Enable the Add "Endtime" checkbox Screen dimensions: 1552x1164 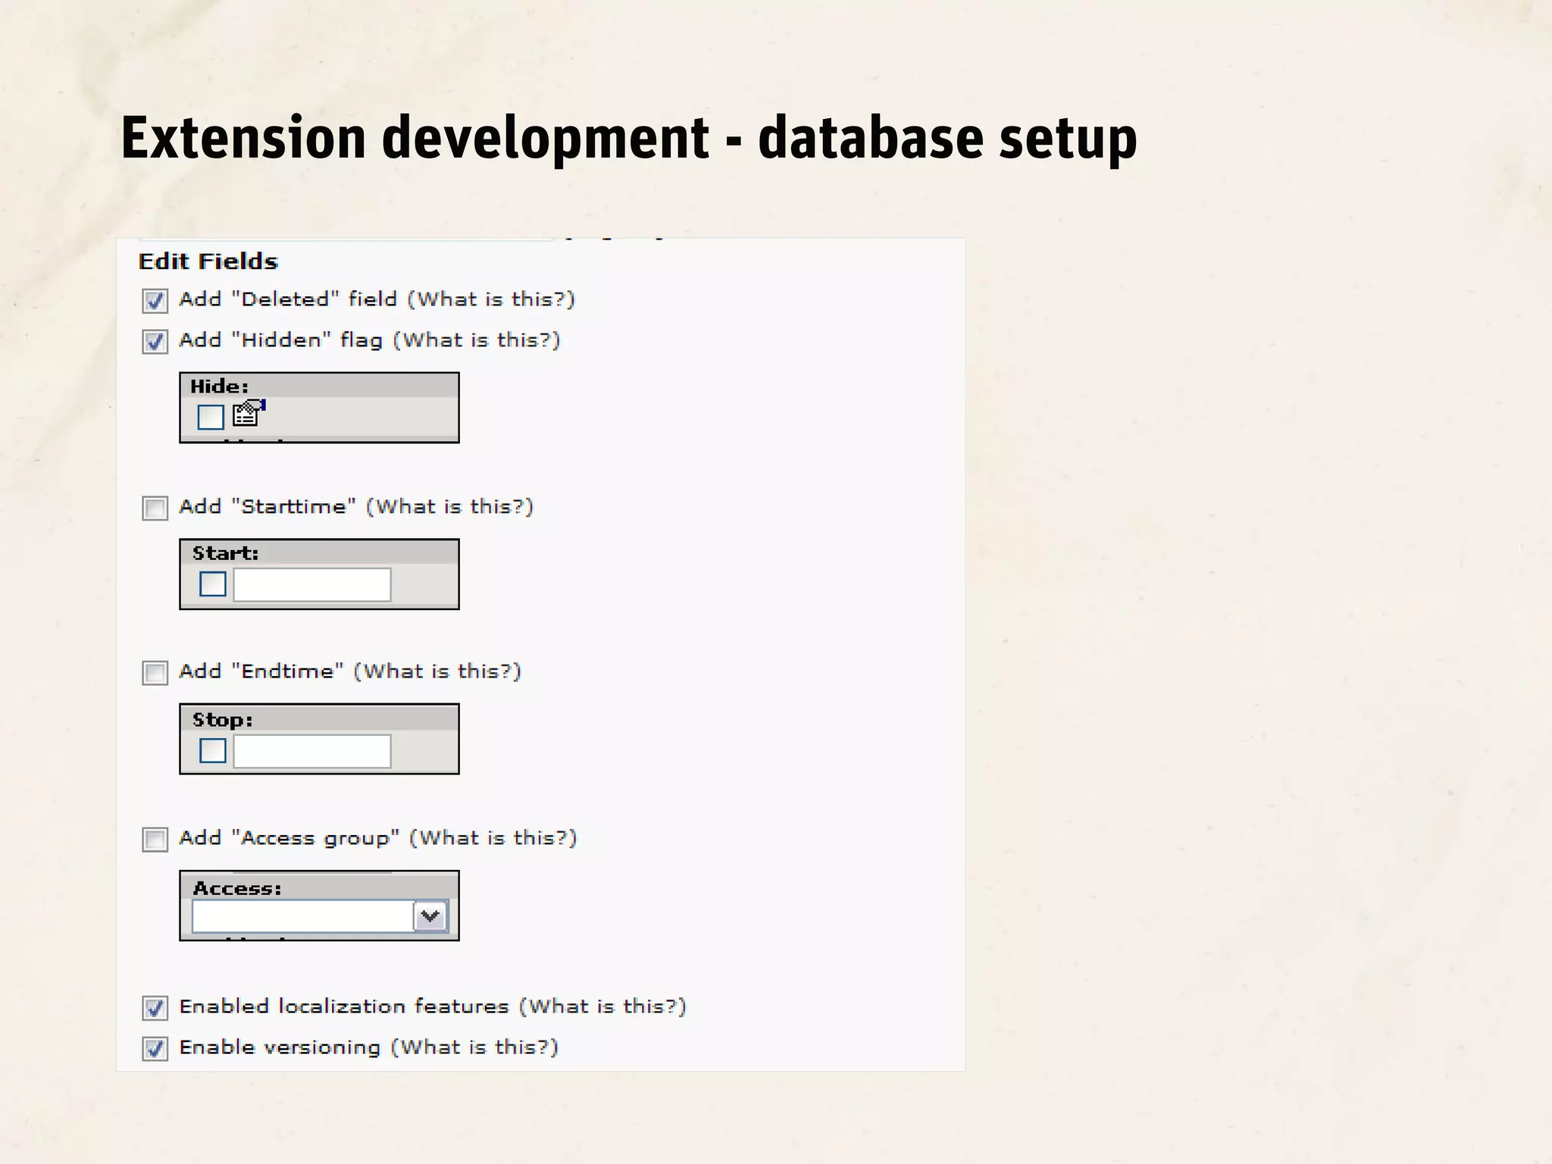click(x=155, y=673)
